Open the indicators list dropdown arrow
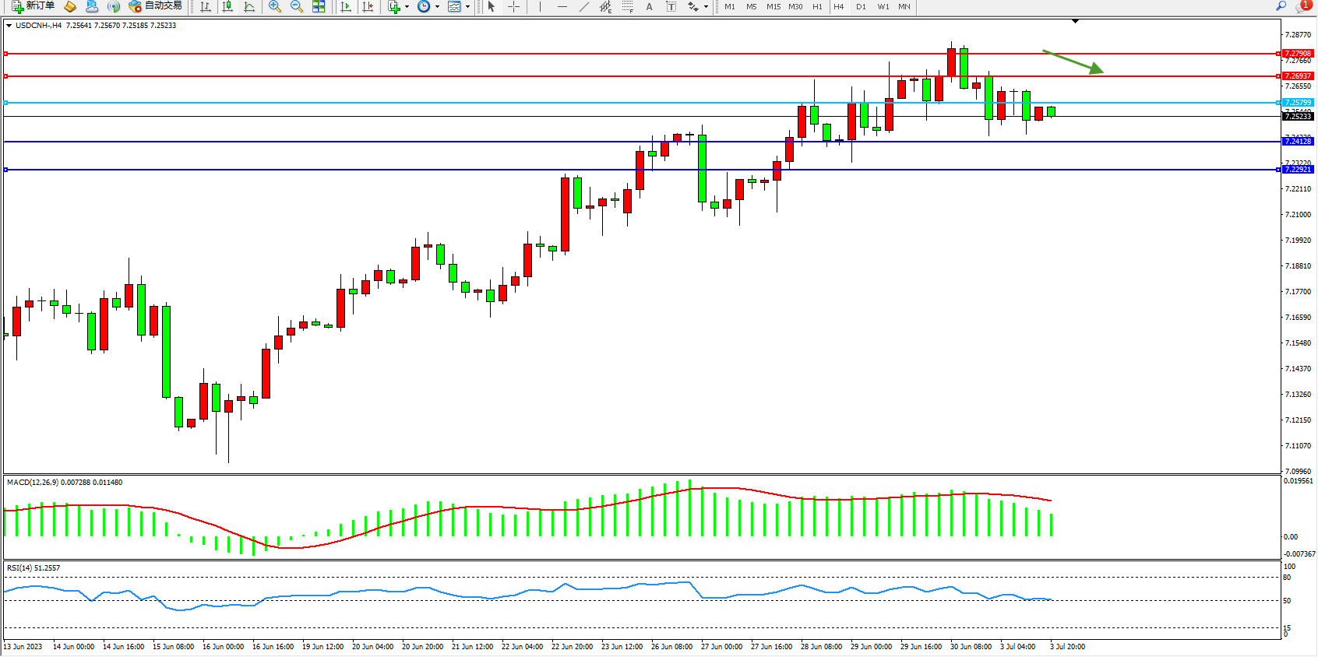The image size is (1318, 657). [407, 7]
